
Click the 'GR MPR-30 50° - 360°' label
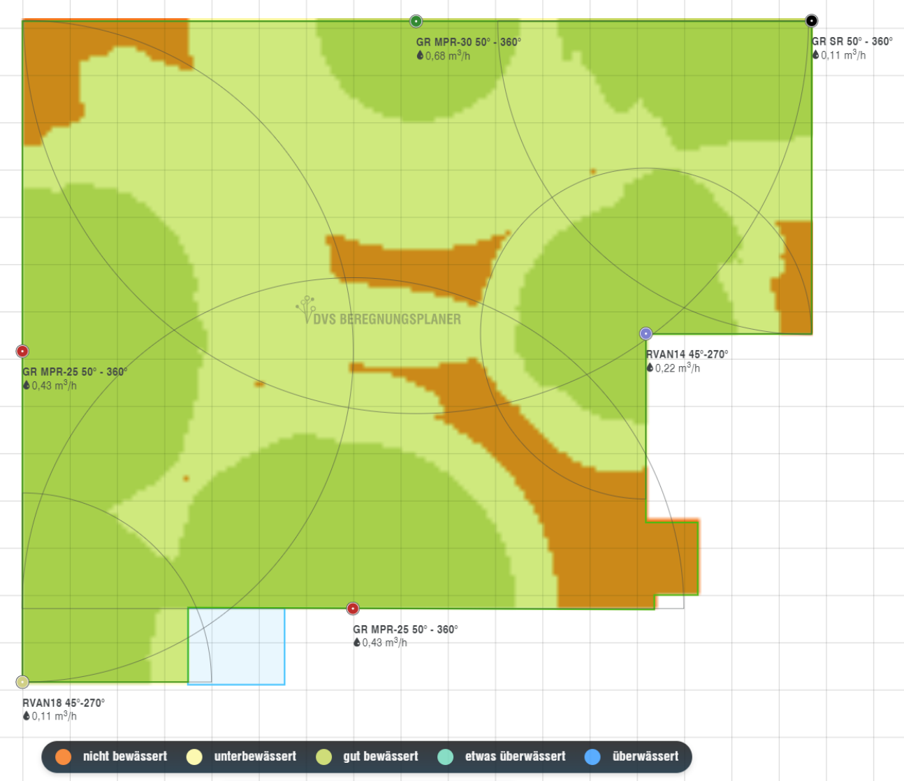point(468,42)
